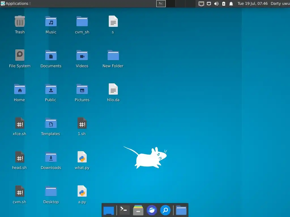This screenshot has width=290, height=217.
Task: Select the hllo.da file icon
Action: point(113,89)
